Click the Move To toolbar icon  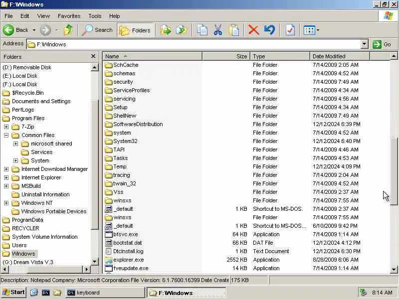pyautogui.click(x=166, y=30)
